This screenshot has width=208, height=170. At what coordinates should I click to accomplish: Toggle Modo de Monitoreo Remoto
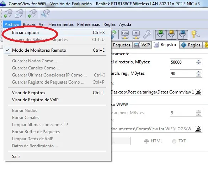(x=57, y=50)
